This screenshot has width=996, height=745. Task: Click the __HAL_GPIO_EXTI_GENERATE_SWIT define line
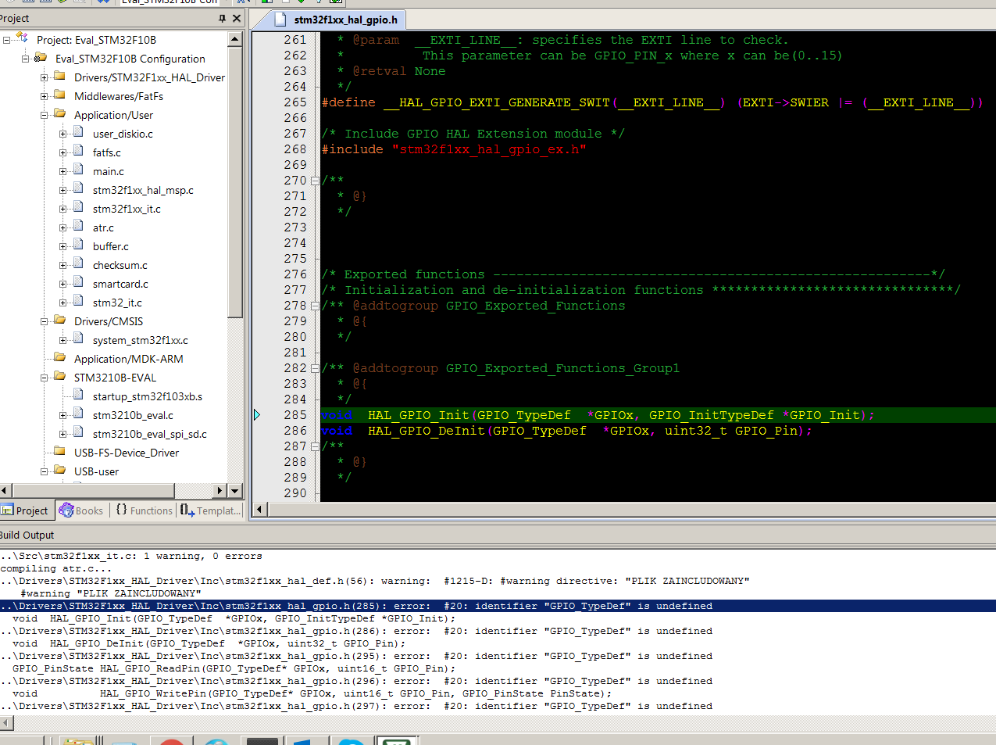(x=652, y=102)
